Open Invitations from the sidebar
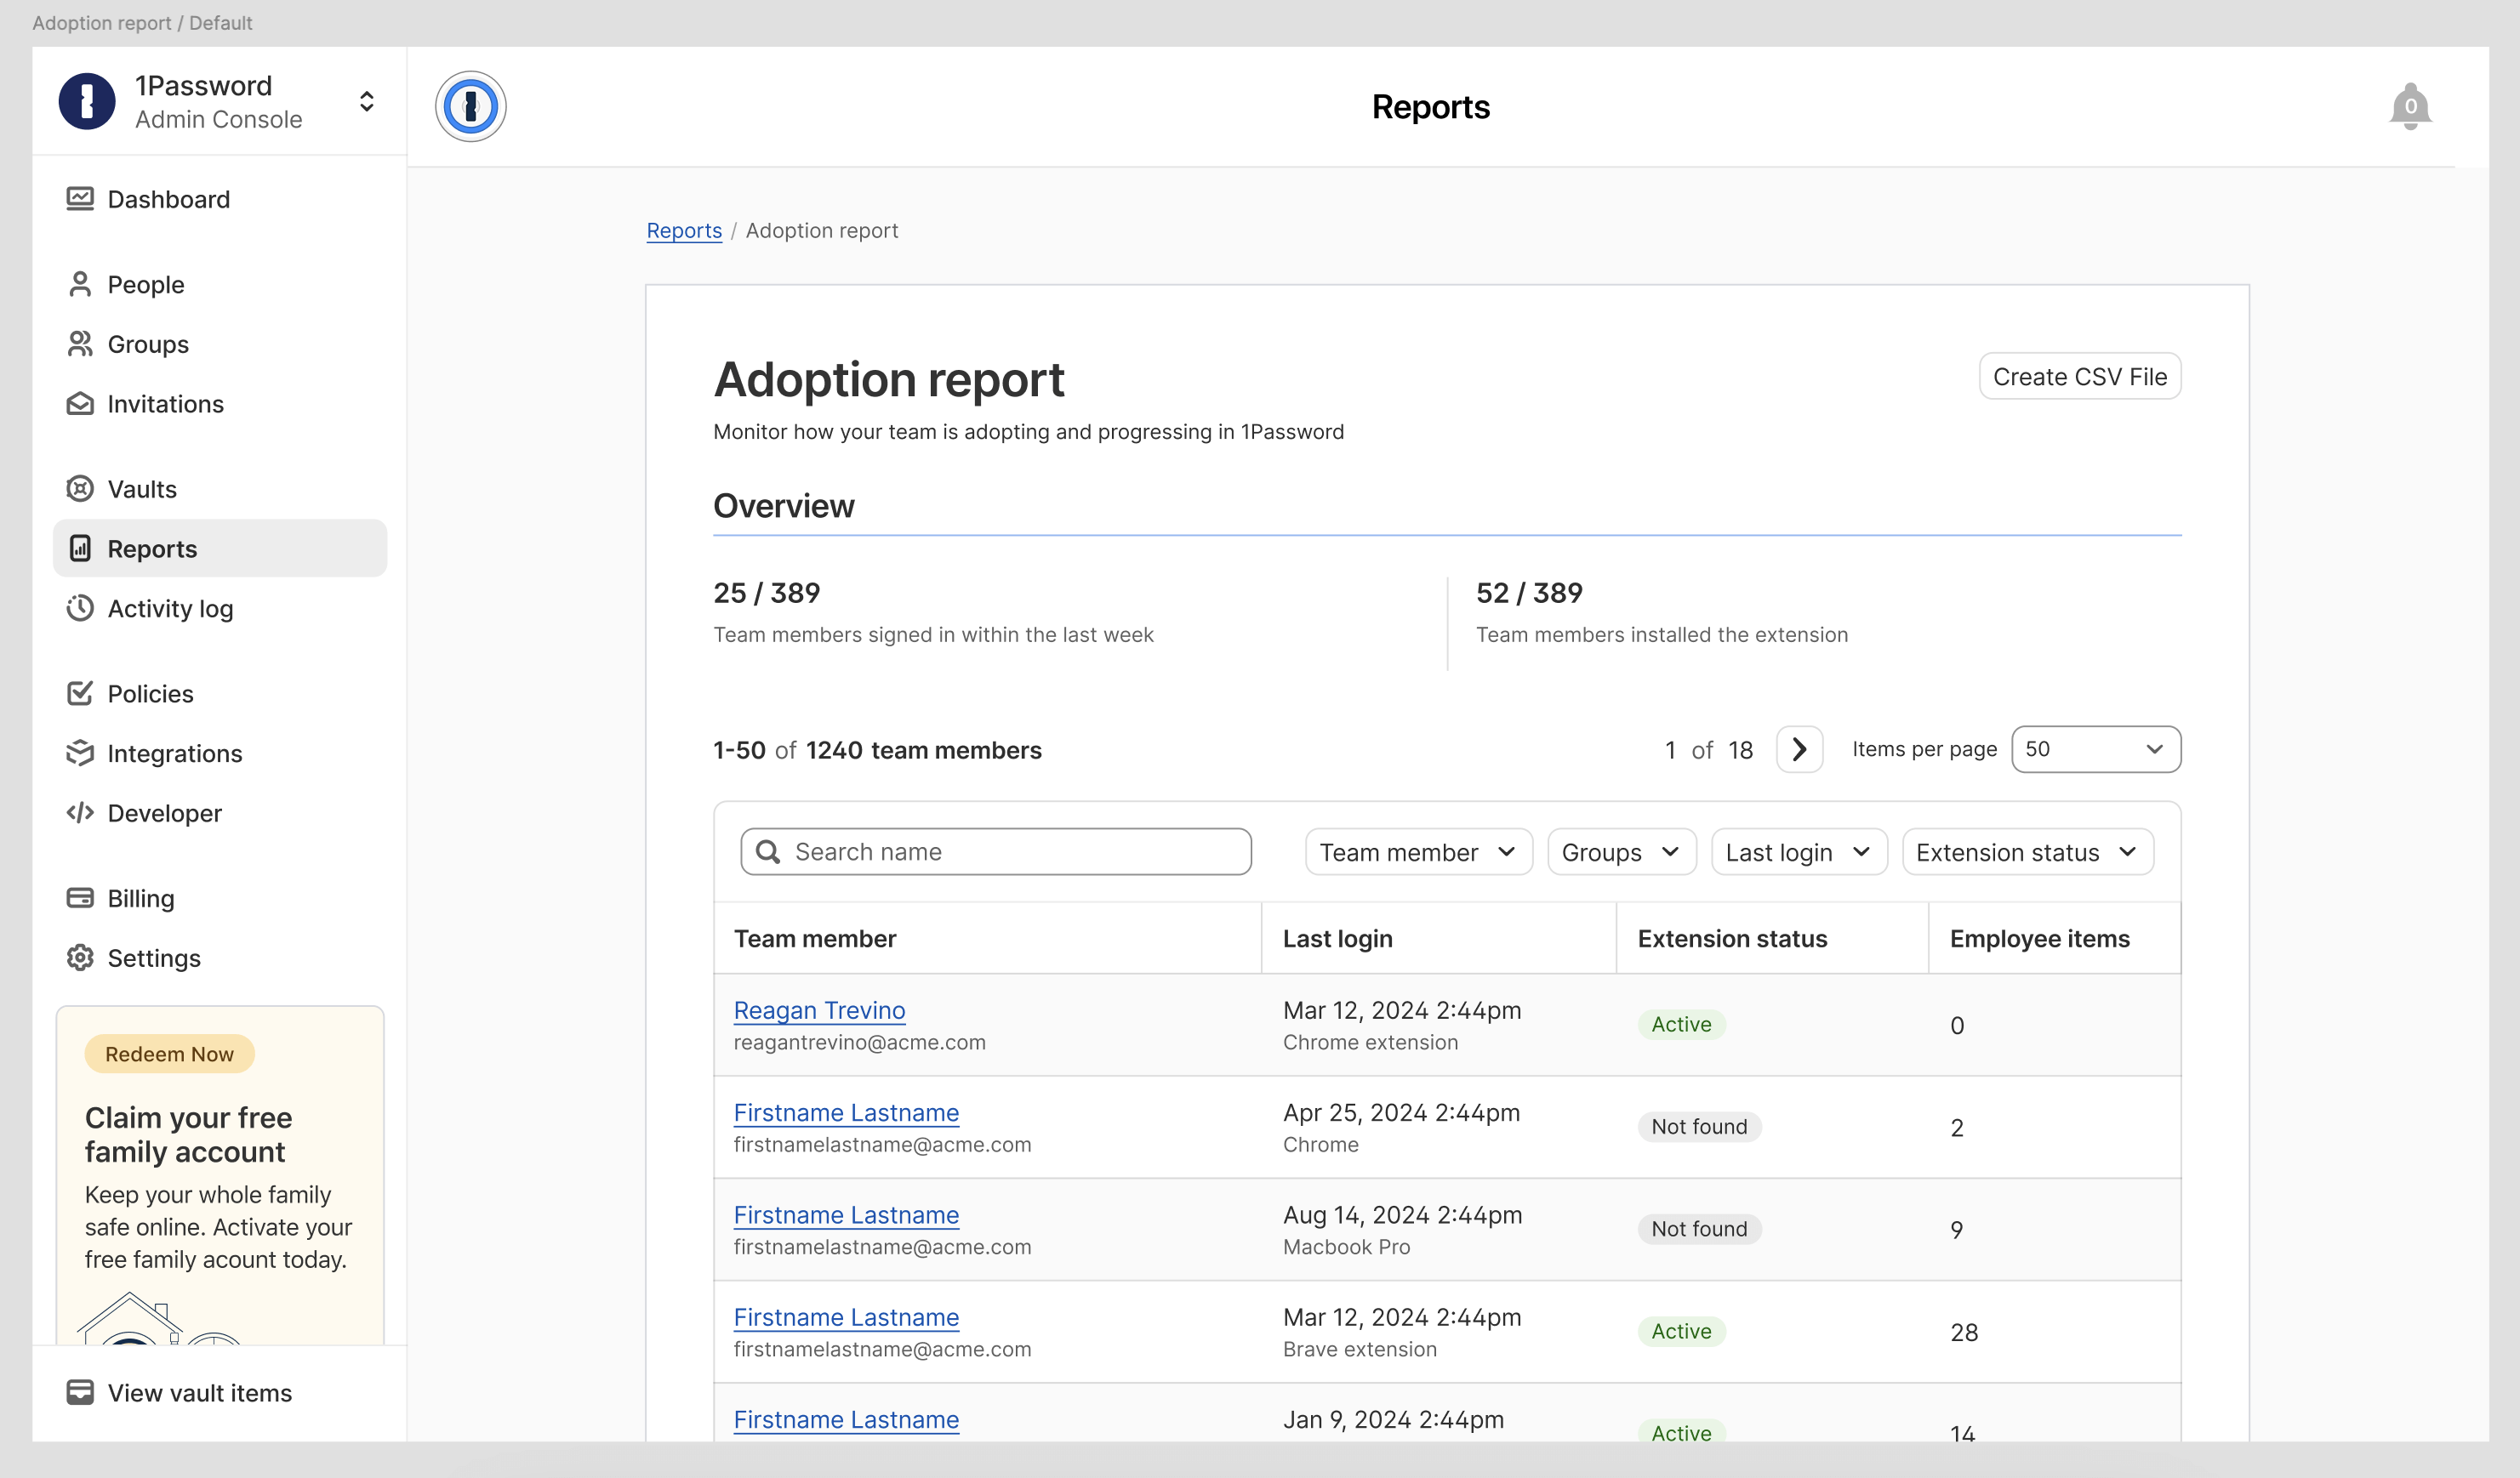Viewport: 2520px width, 1478px height. (165, 404)
